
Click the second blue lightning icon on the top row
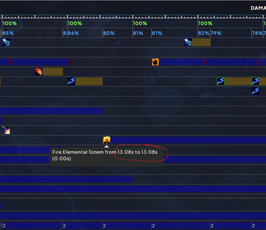coord(188,42)
